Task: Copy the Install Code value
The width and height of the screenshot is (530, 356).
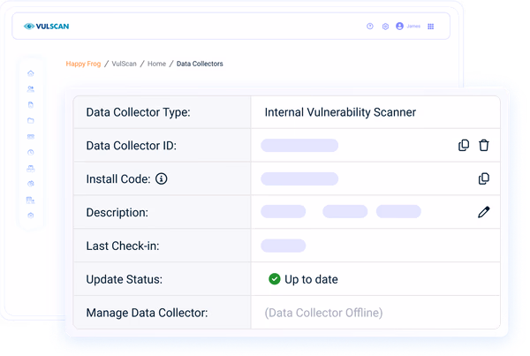Action: pos(484,178)
